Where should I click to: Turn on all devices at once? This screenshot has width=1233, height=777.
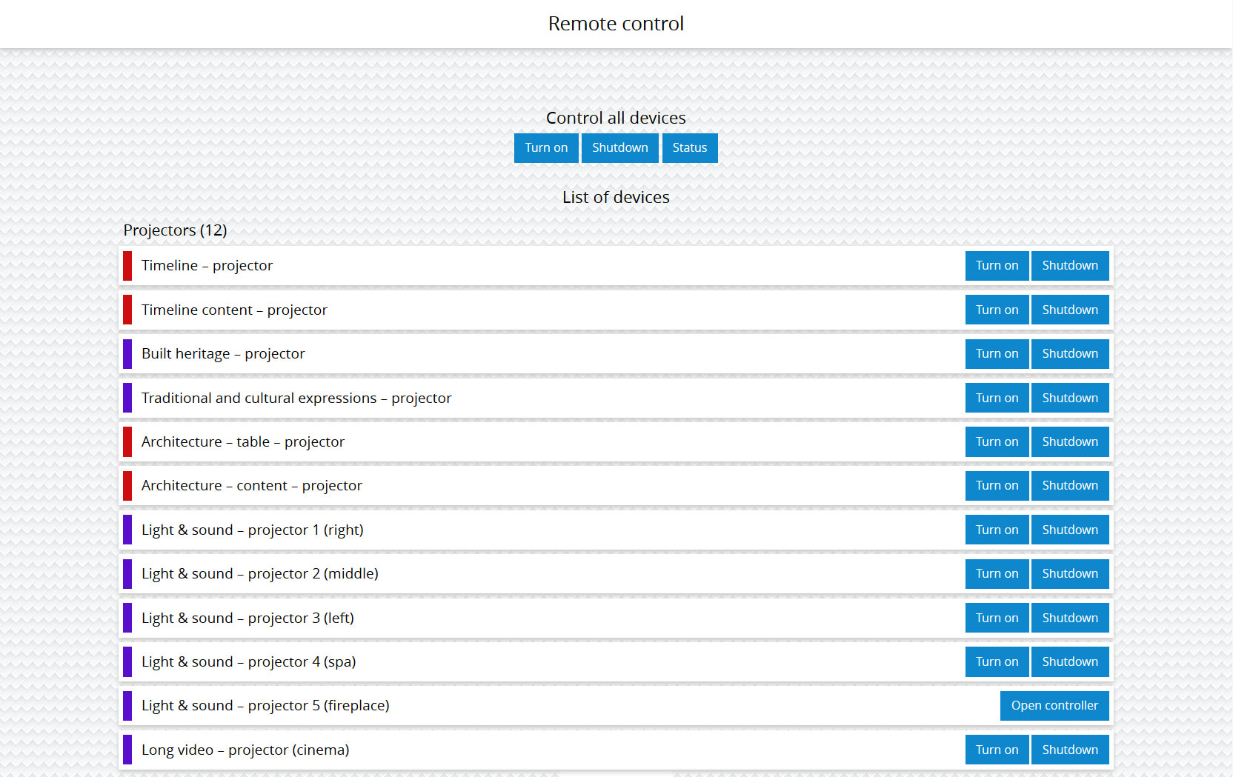[546, 147]
